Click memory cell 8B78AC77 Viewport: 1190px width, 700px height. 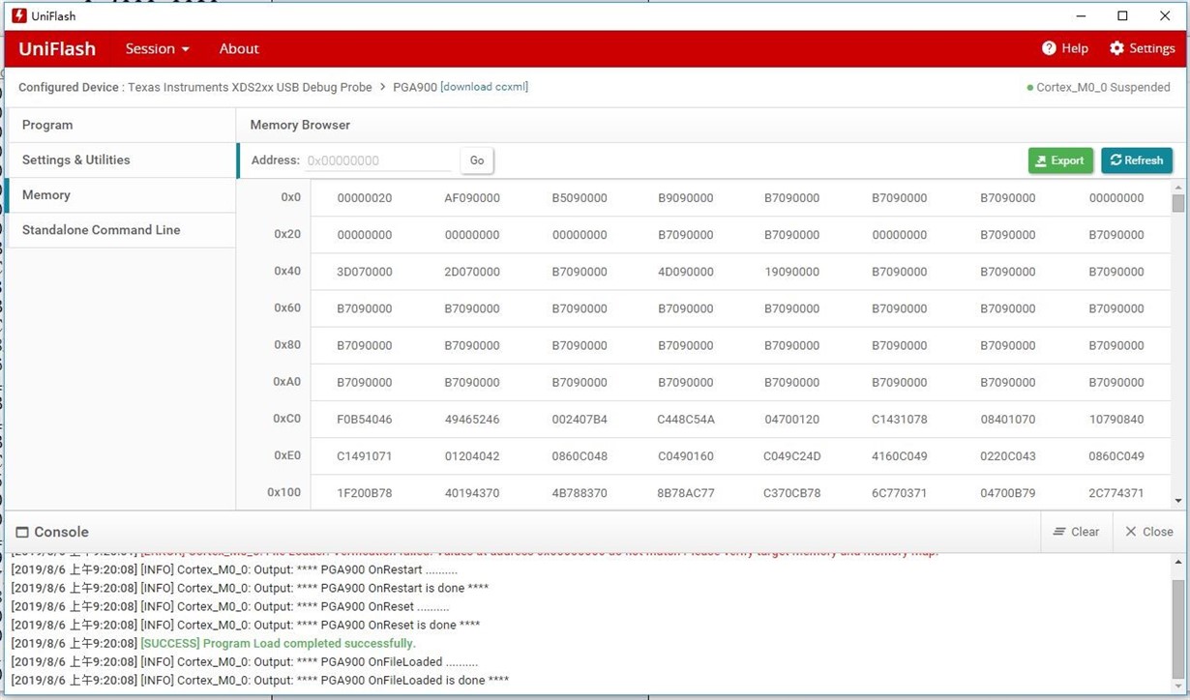click(x=686, y=493)
